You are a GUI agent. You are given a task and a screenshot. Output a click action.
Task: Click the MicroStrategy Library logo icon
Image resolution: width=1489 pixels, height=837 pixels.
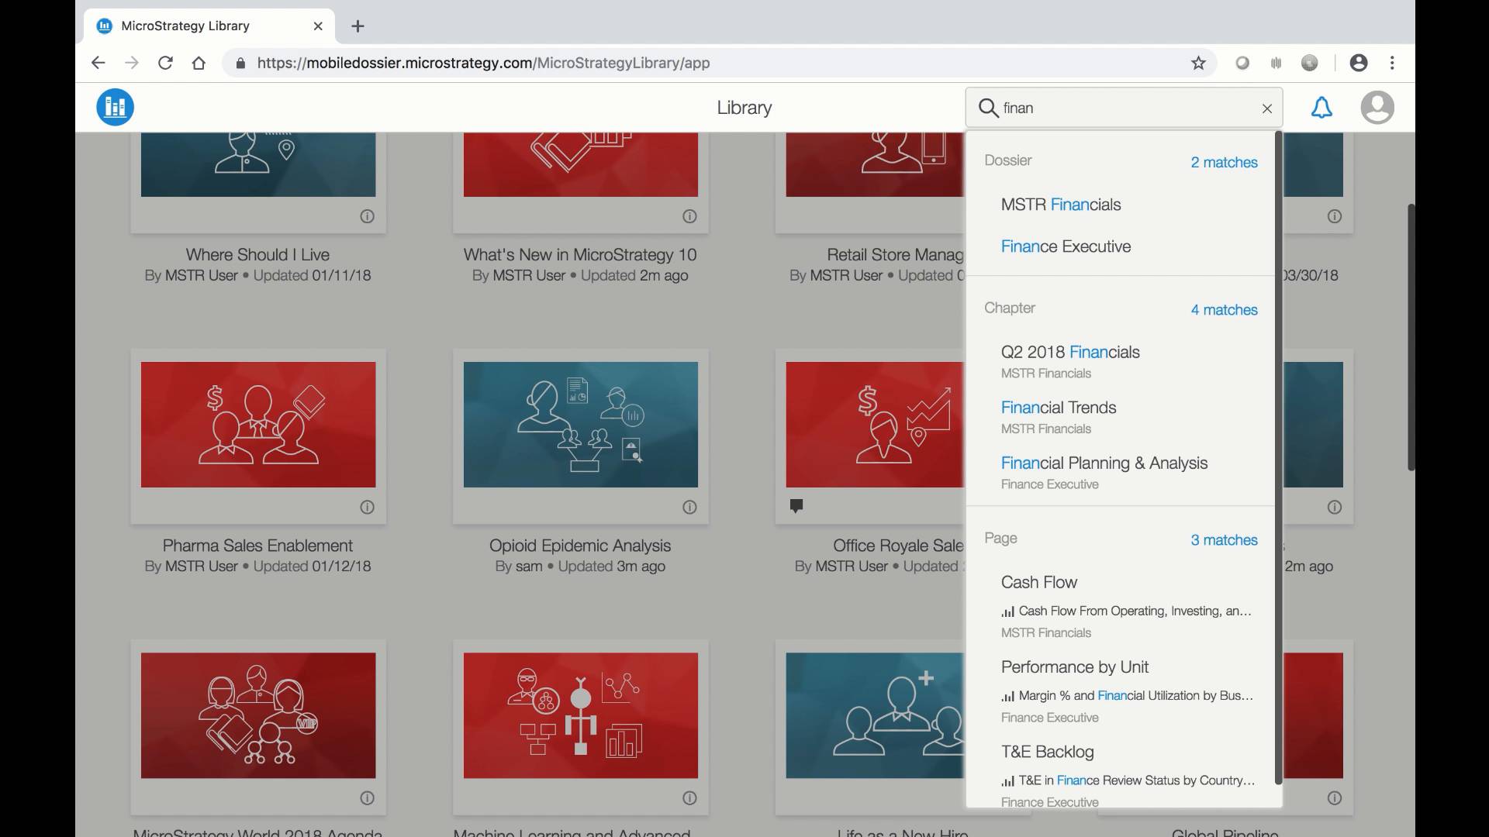[x=115, y=107]
